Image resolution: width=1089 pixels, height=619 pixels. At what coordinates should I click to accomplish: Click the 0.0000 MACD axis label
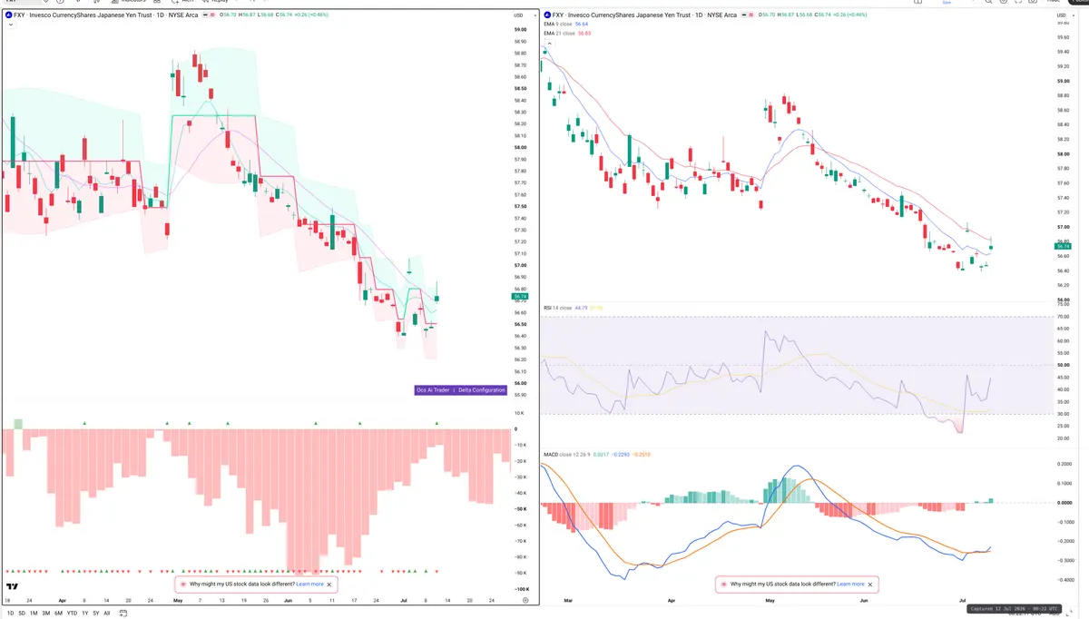point(1064,502)
